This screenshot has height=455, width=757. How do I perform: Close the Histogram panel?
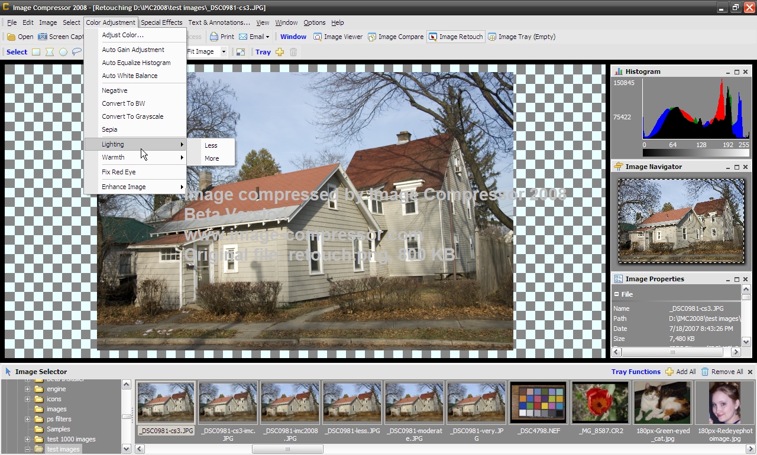click(746, 72)
